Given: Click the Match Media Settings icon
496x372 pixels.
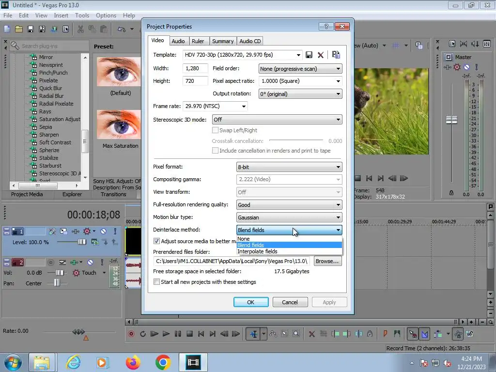Looking at the screenshot, I should [336, 55].
